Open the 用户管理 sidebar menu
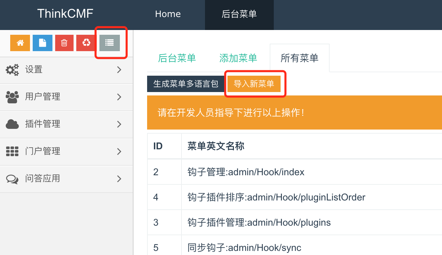This screenshot has width=442, height=255. tap(66, 97)
